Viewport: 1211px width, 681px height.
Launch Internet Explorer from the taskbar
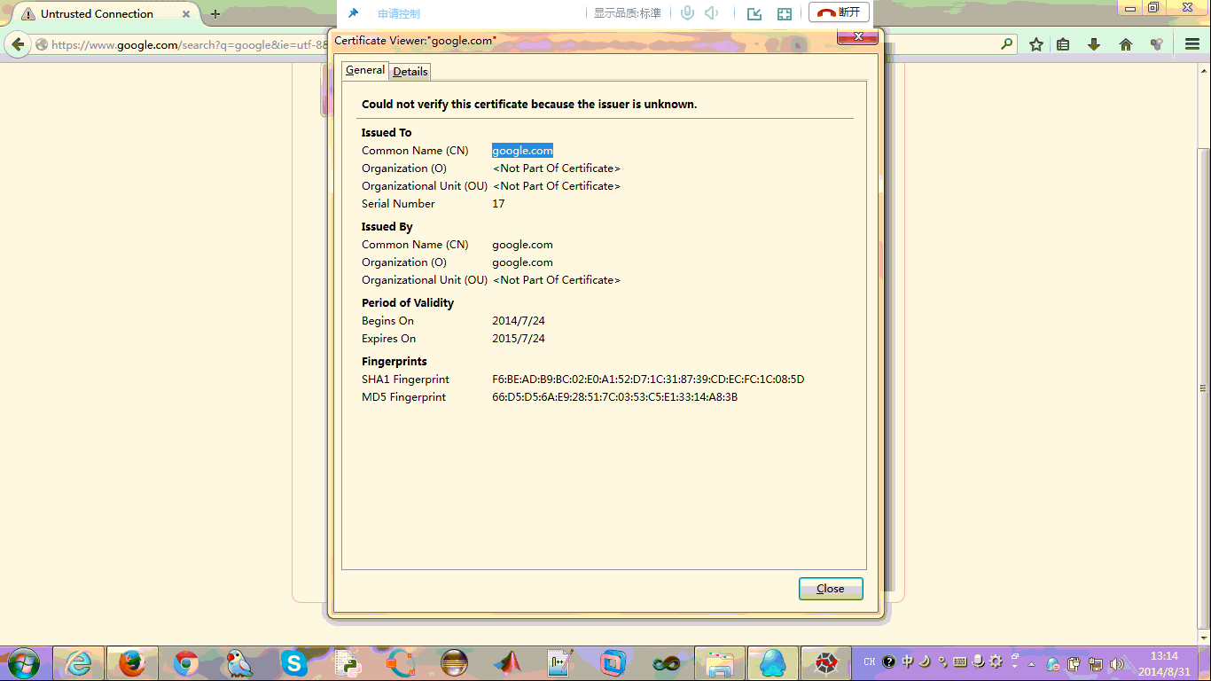[x=79, y=662]
